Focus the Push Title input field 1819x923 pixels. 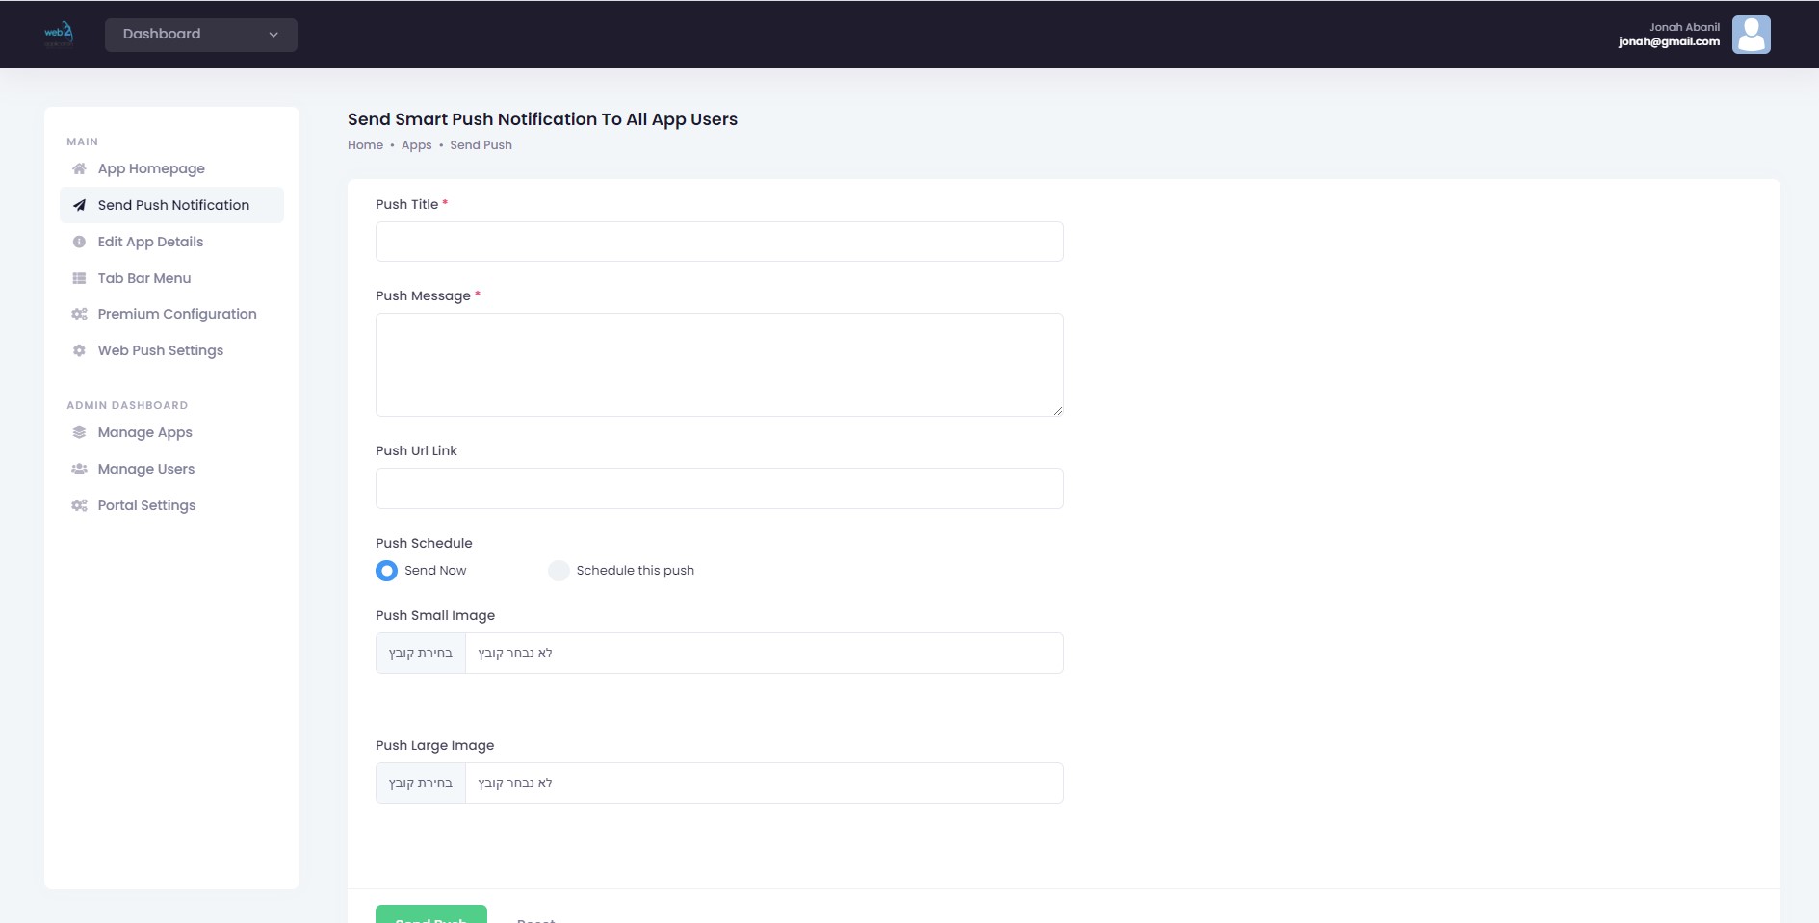(718, 242)
